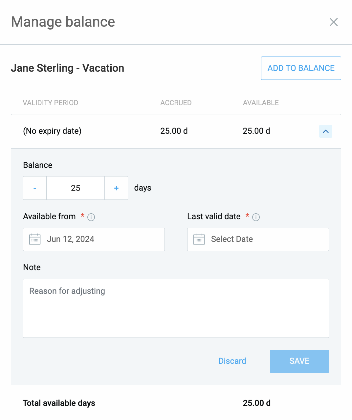Click calendar icon in Available from field
The height and width of the screenshot is (420, 352).
35,239
